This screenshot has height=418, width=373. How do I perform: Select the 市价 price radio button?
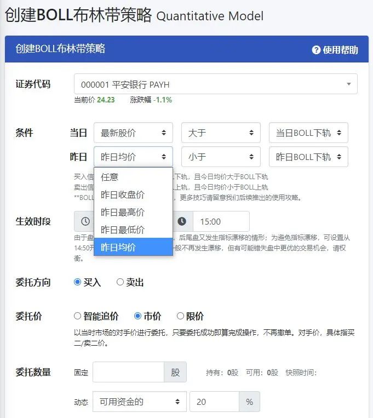[x=137, y=316]
